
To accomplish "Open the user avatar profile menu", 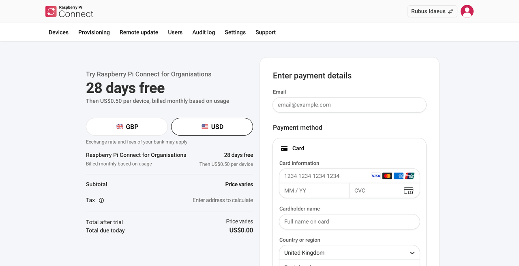I will (467, 11).
